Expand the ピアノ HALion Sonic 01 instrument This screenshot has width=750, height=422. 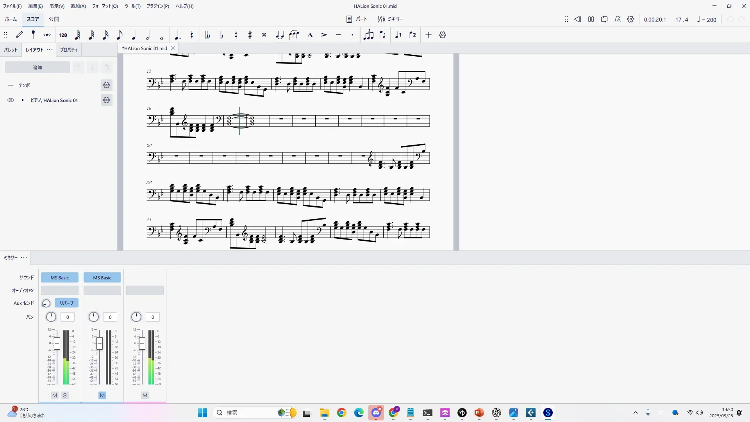[23, 100]
